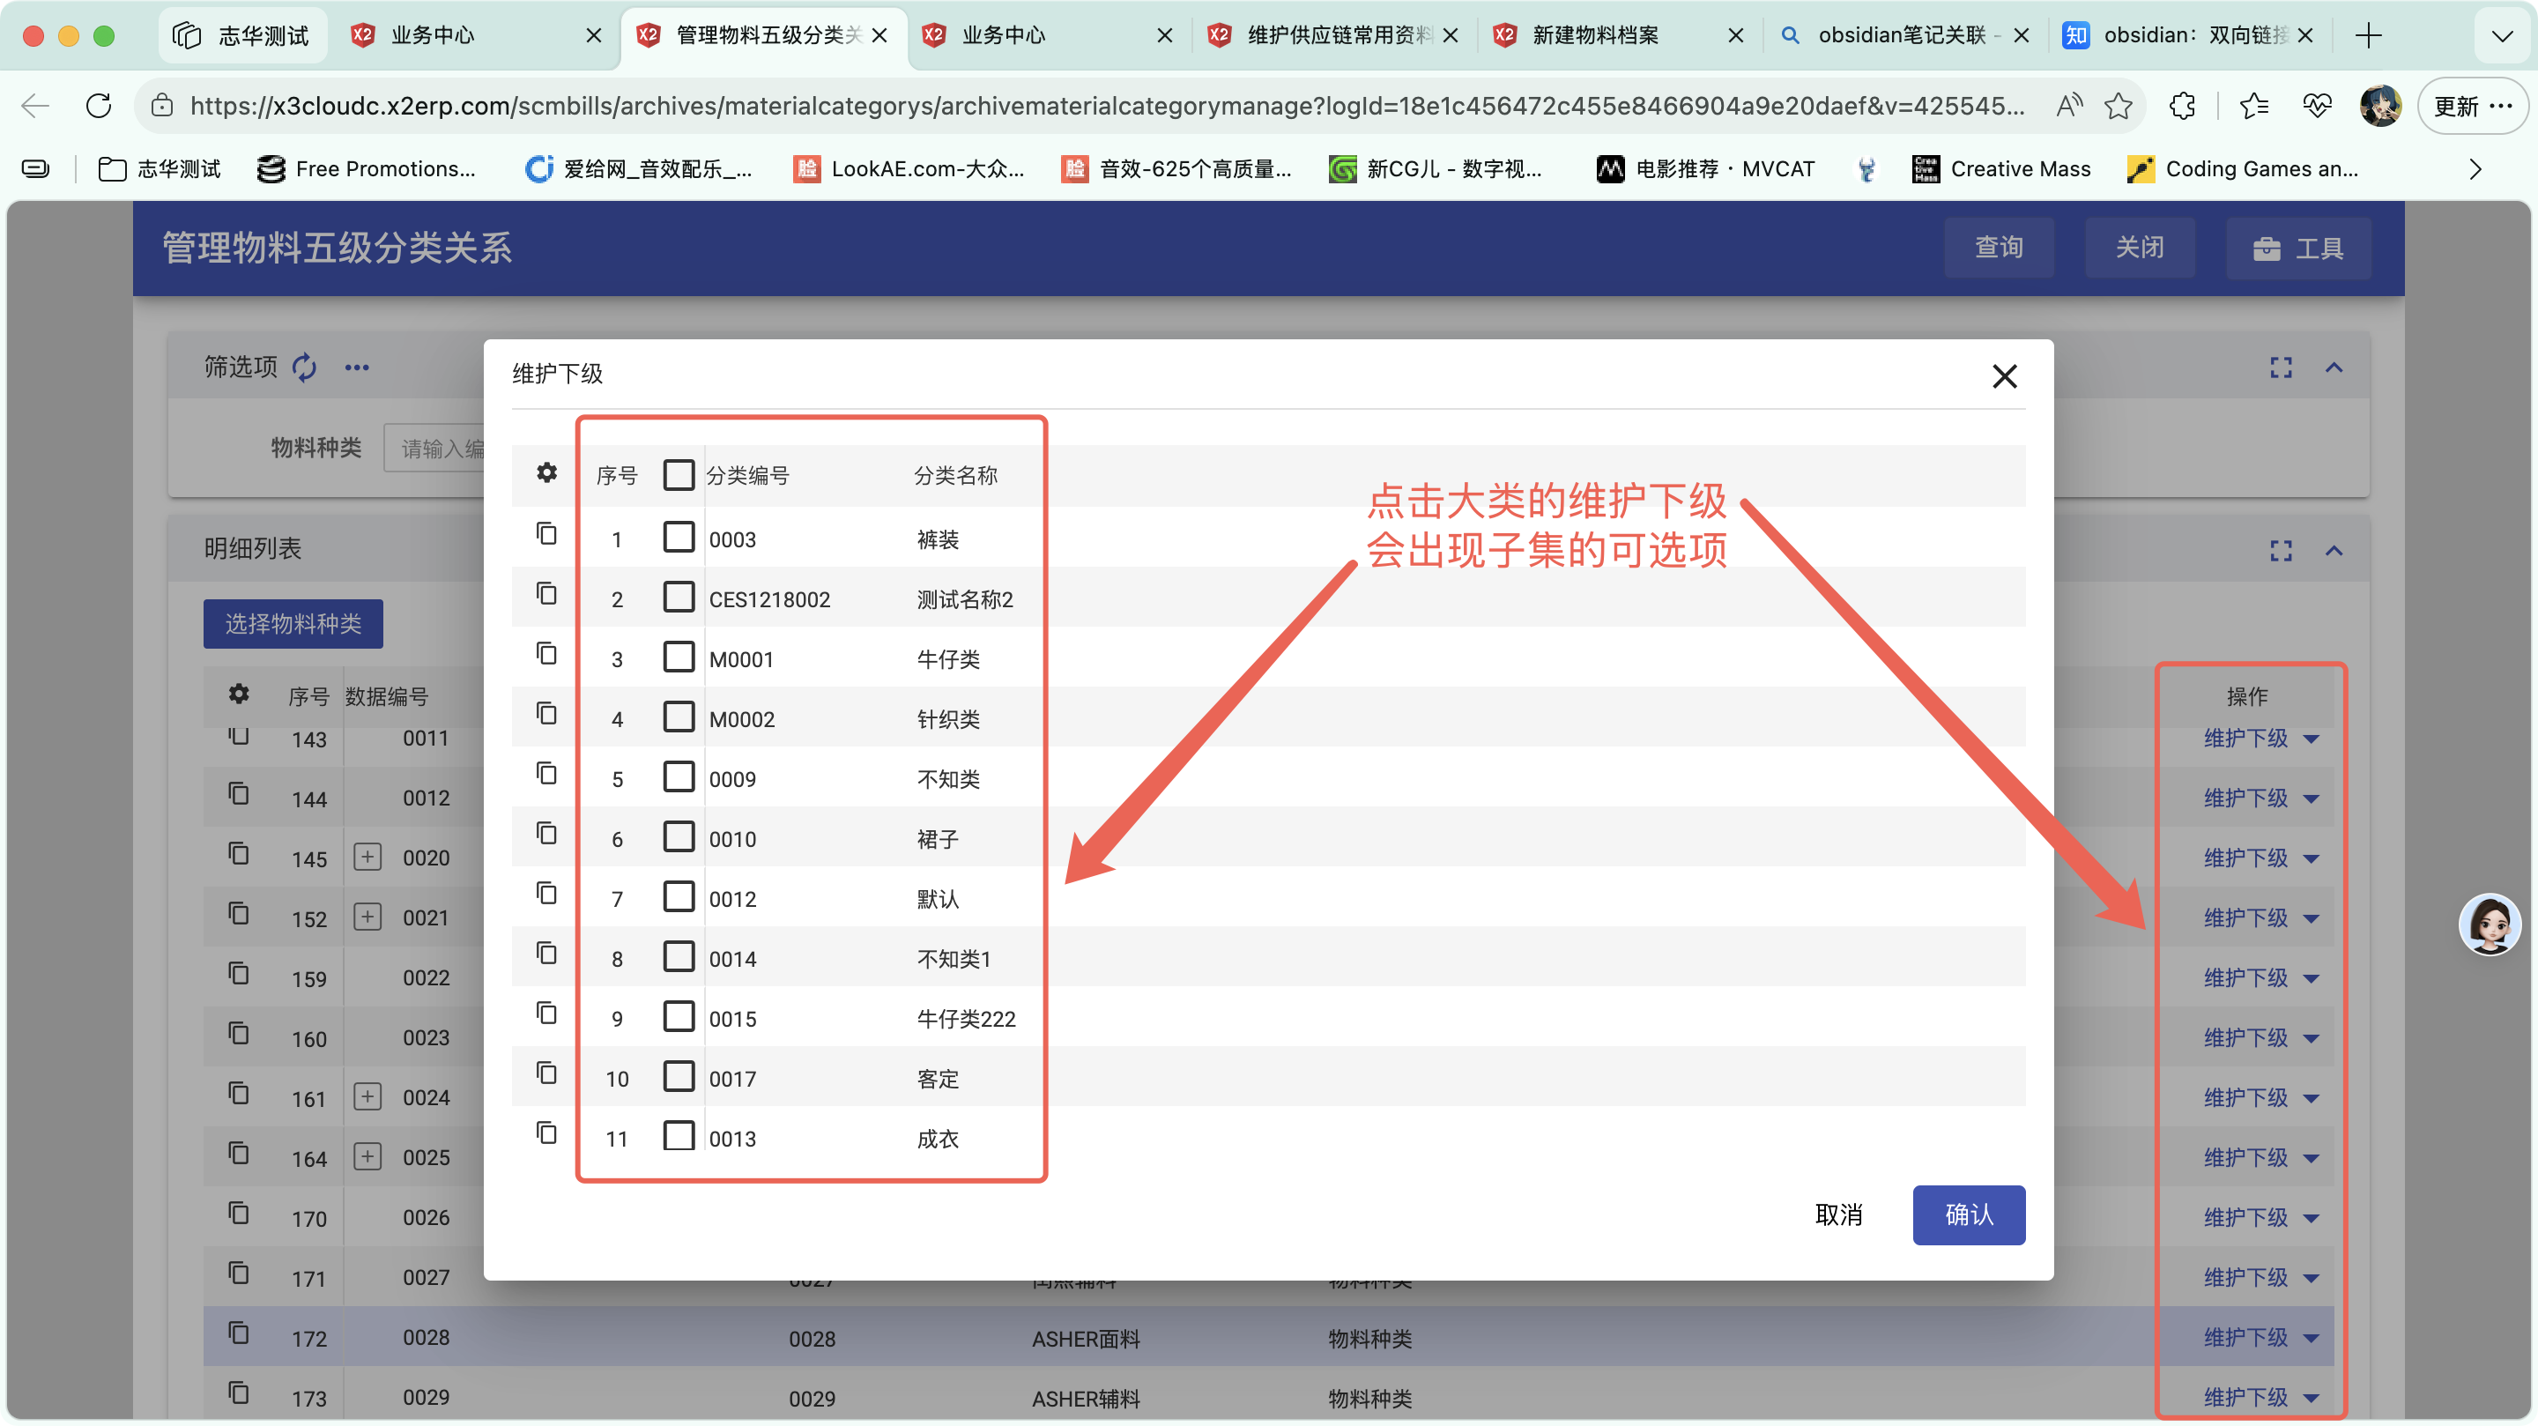Open the browser extensions puzzle icon
The image size is (2538, 1426).
click(x=2182, y=106)
